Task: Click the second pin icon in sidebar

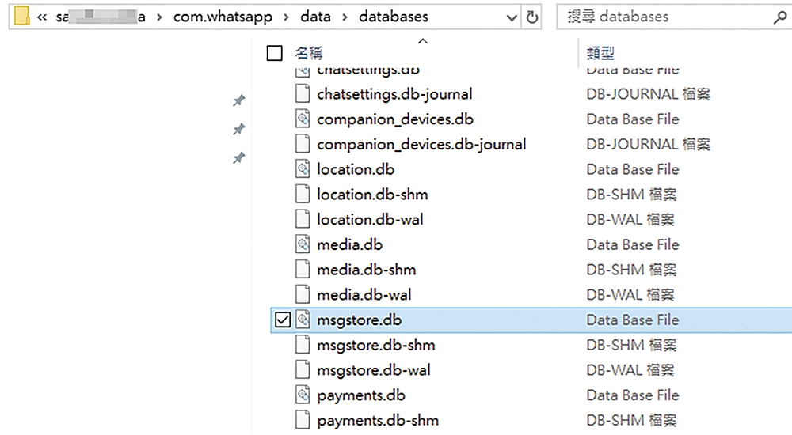Action: coord(238,129)
